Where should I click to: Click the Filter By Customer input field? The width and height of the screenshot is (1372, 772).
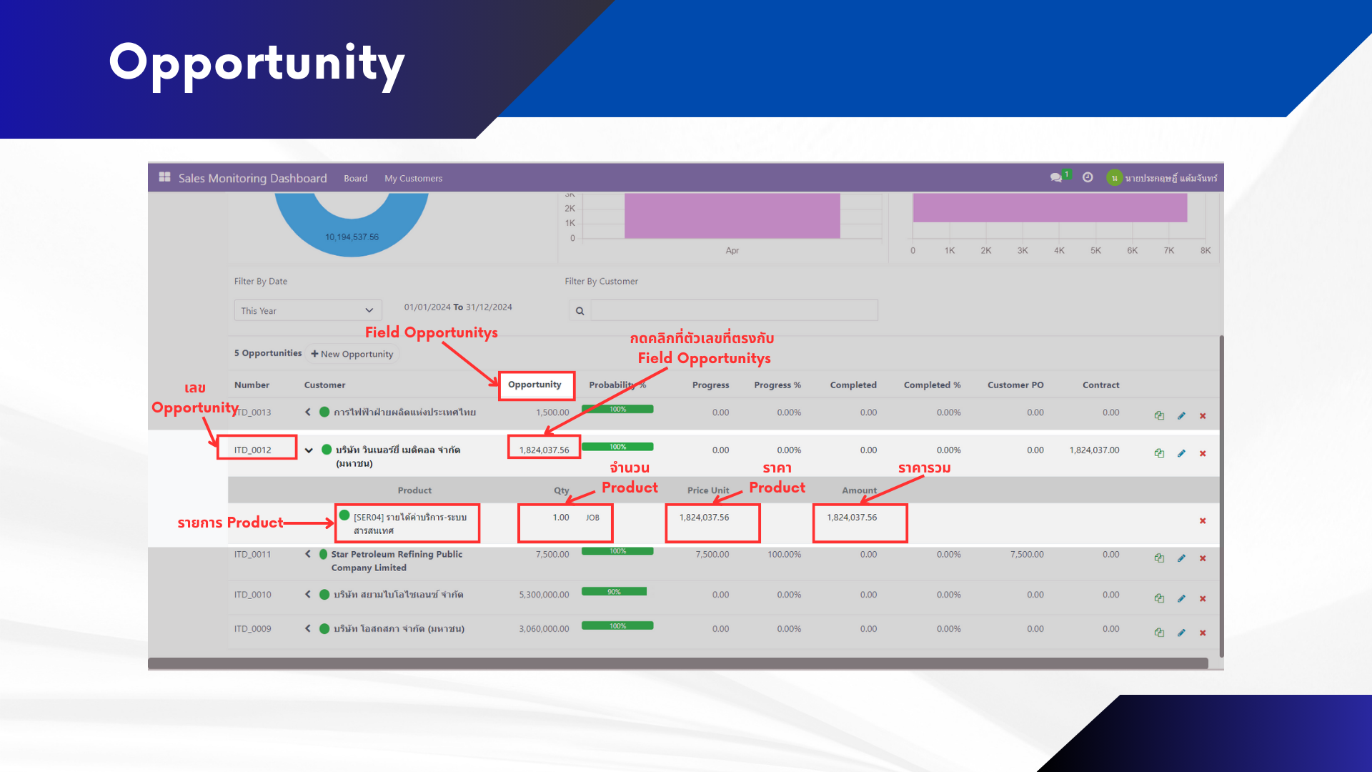tap(734, 311)
